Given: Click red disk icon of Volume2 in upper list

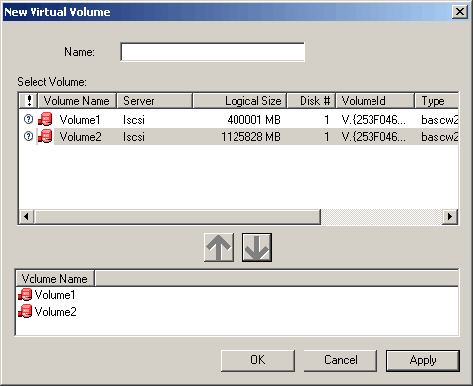Looking at the screenshot, I should pos(45,136).
